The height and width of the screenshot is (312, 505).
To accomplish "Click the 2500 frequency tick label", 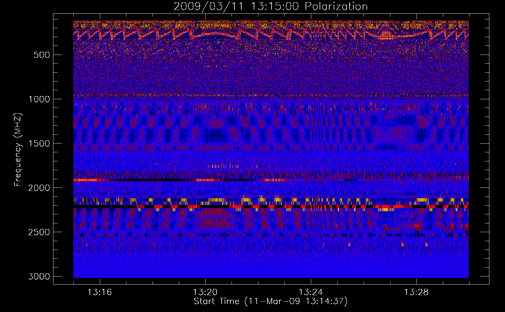I will (x=39, y=232).
